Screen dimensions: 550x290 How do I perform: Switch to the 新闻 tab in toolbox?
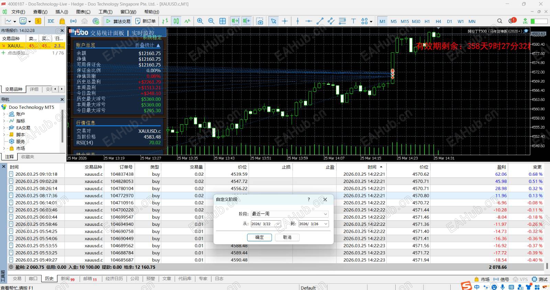click(68, 279)
